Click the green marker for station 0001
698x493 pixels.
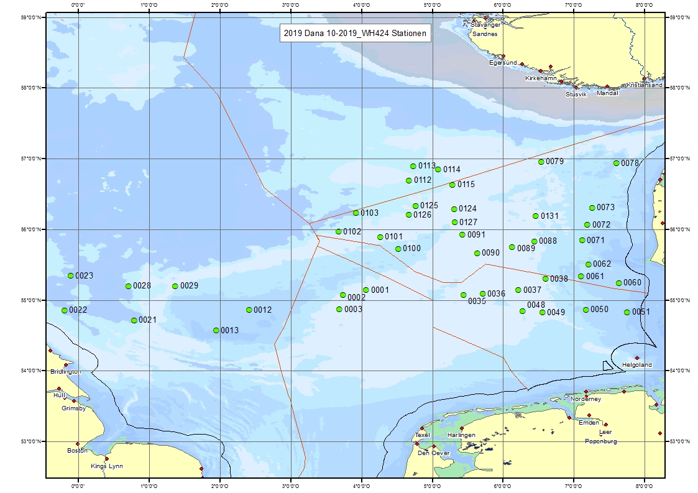366,290
